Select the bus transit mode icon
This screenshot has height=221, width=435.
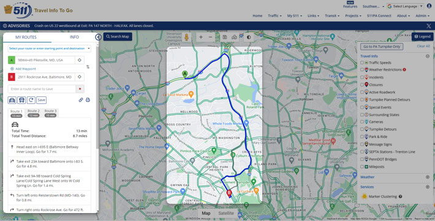pyautogui.click(x=21, y=100)
